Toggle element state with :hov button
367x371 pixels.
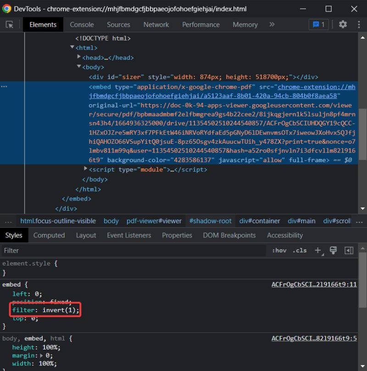click(278, 250)
